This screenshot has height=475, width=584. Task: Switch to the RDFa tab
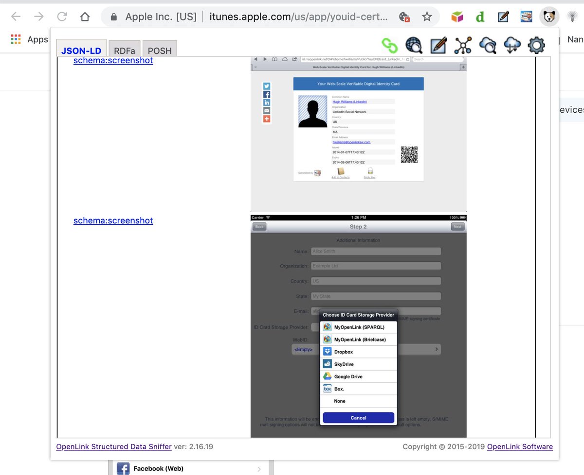coord(125,49)
